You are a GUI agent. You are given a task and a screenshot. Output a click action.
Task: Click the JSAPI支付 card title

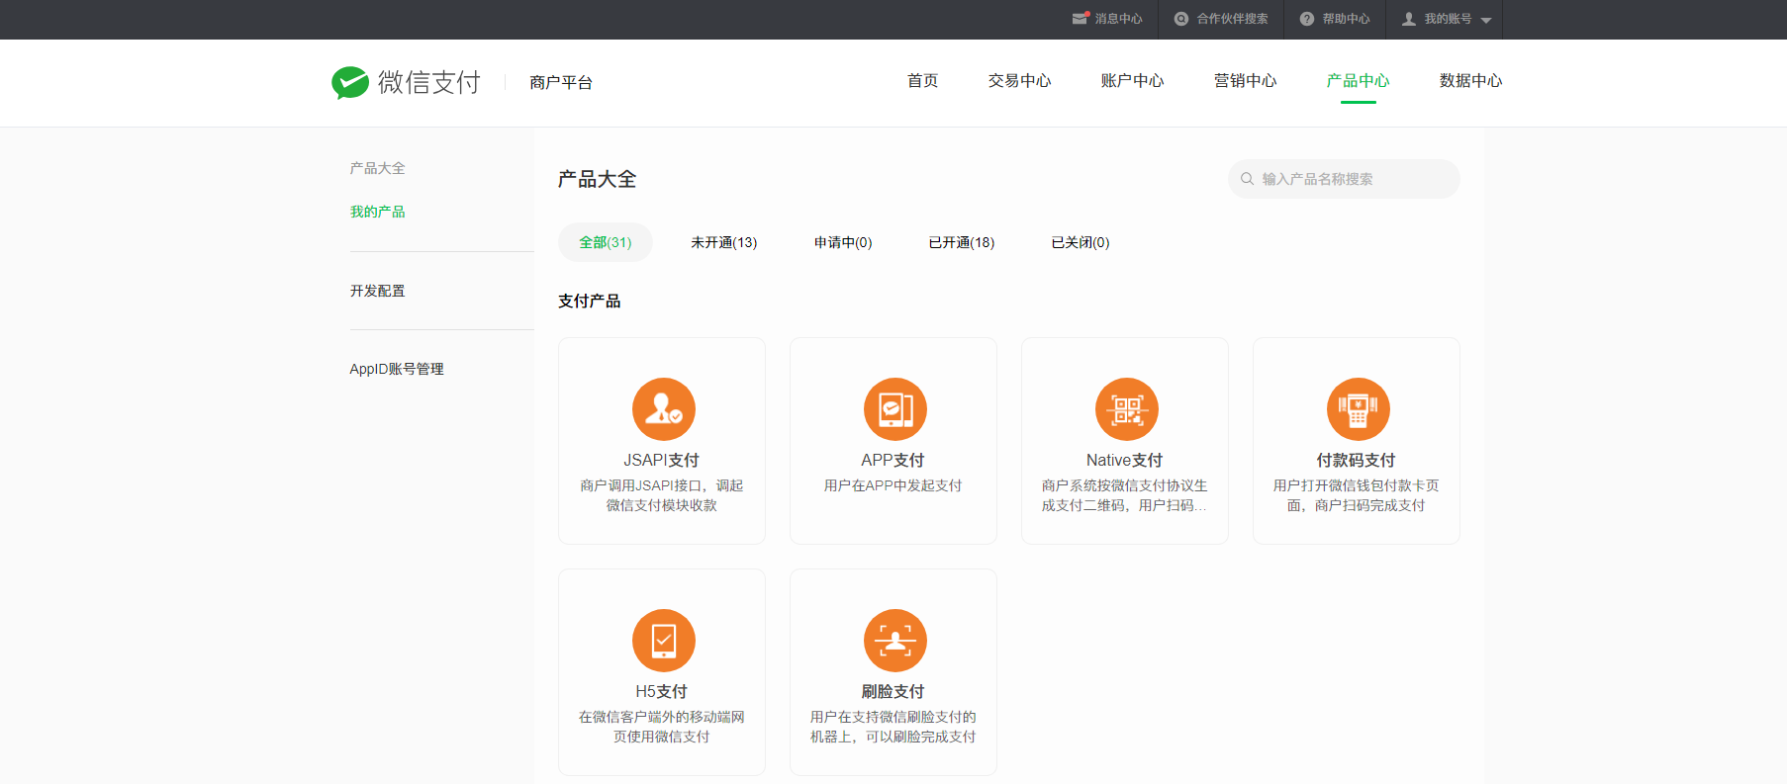pos(661,460)
